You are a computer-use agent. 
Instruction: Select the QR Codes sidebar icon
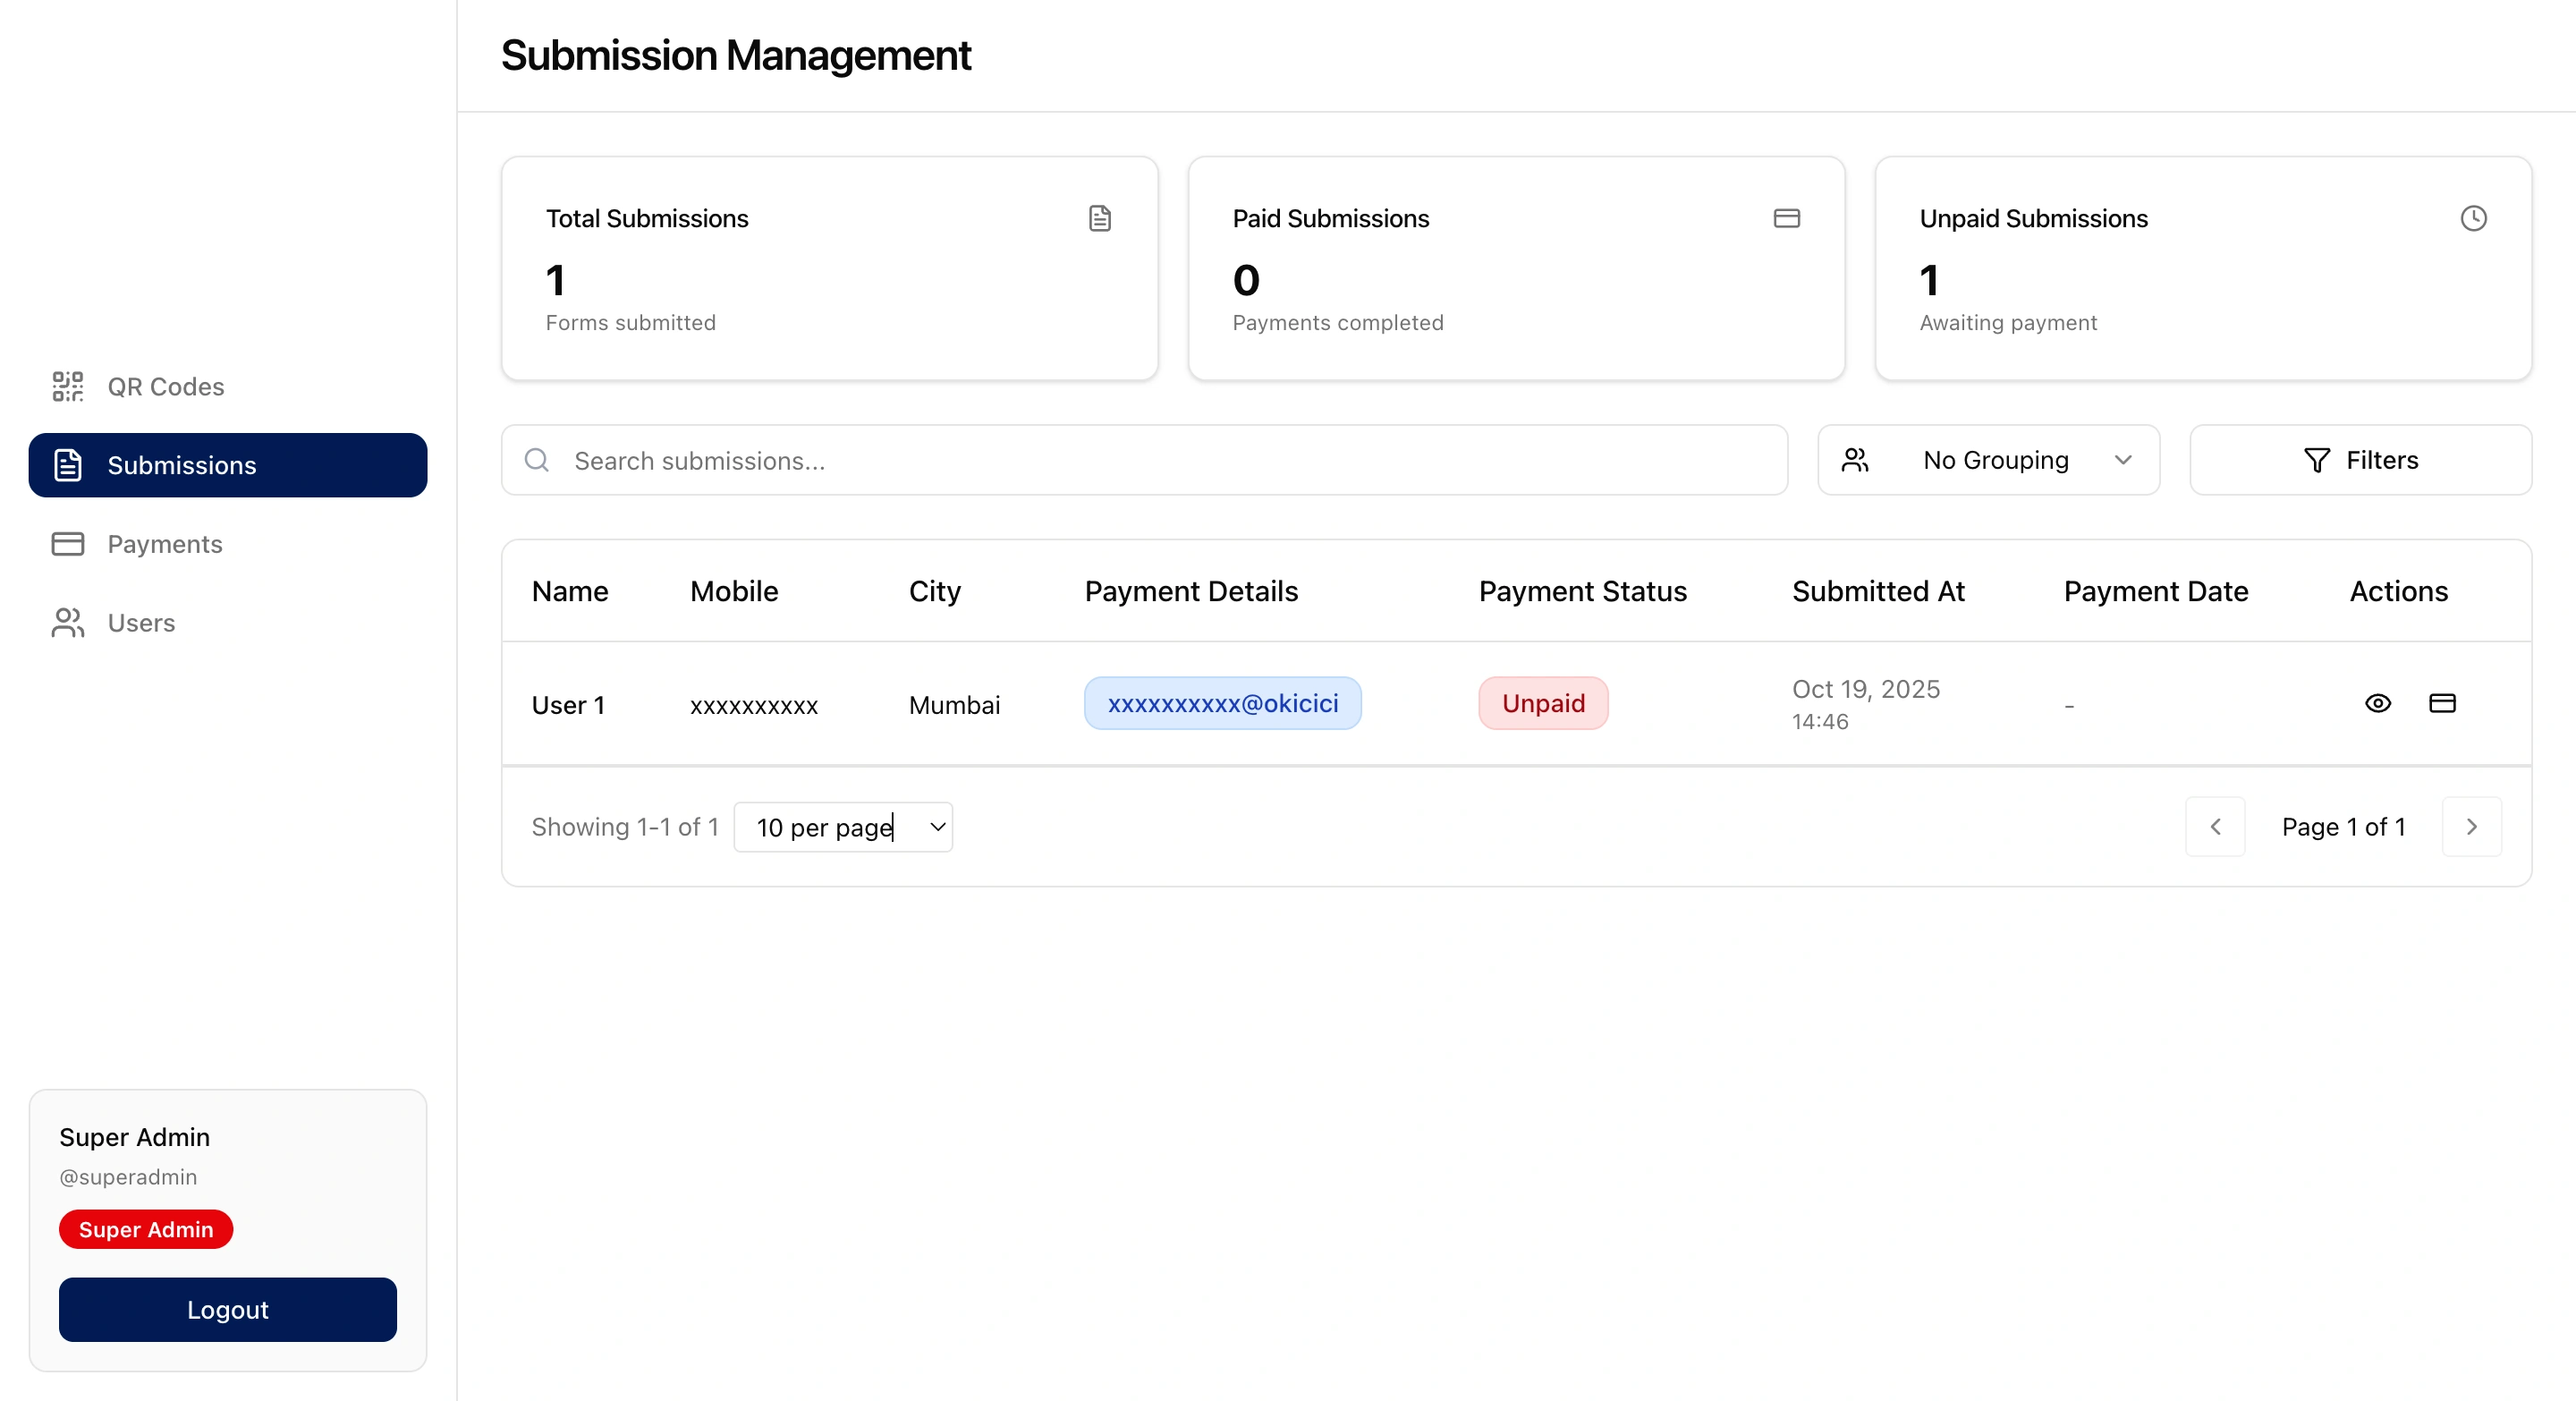click(67, 386)
